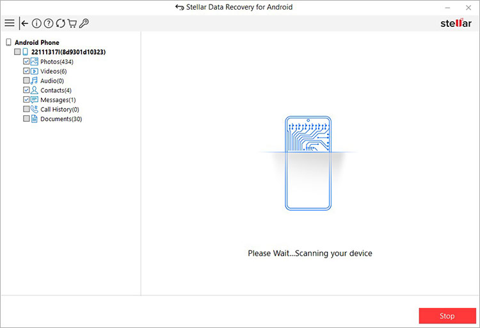The width and height of the screenshot is (480, 328).
Task: Tick the Documents(30) checkbox
Action: click(26, 119)
